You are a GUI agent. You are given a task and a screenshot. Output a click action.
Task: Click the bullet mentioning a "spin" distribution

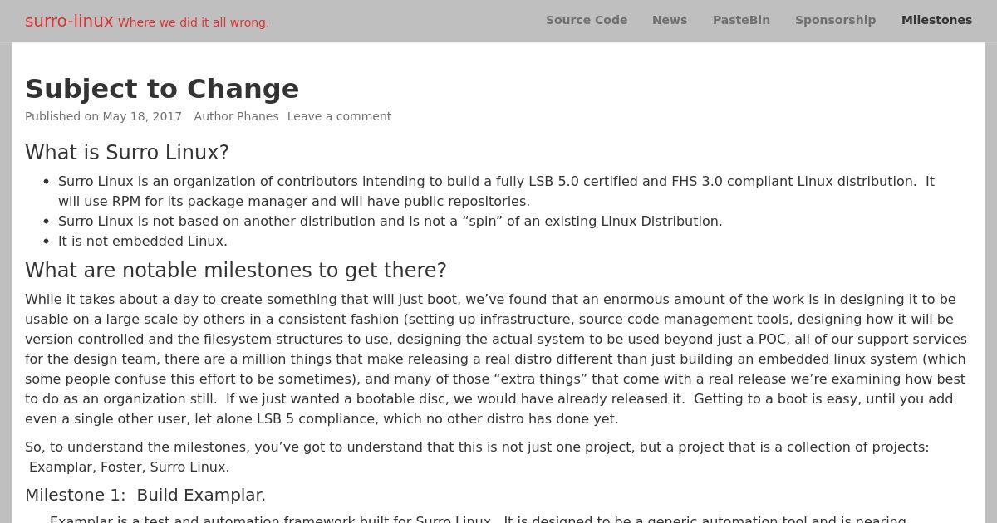(x=390, y=221)
